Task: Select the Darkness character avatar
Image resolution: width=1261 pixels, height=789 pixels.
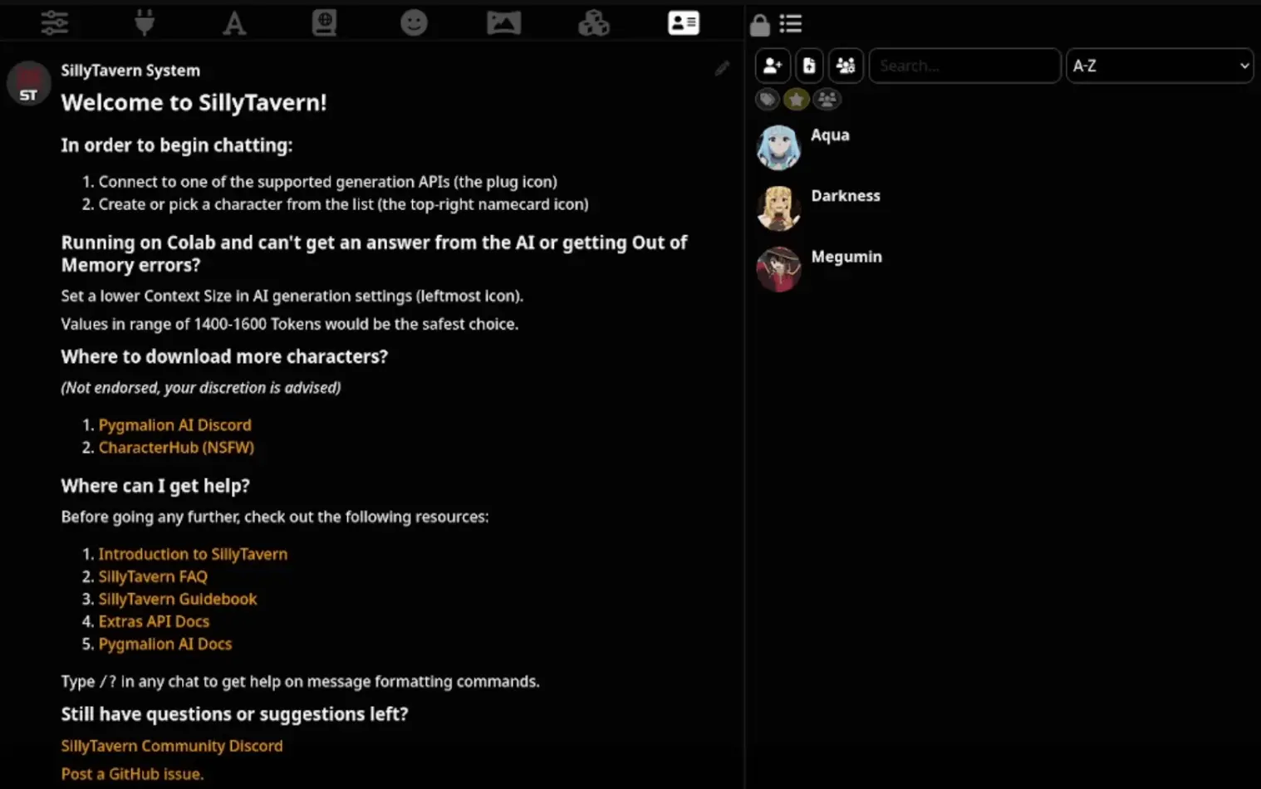Action: pos(778,208)
